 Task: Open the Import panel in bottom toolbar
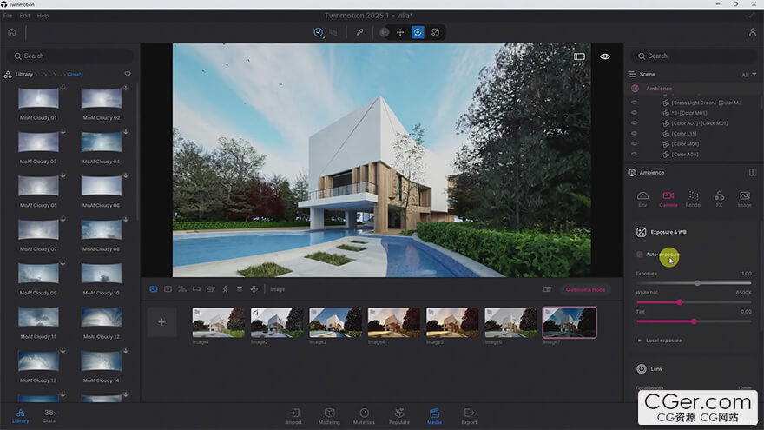(294, 414)
